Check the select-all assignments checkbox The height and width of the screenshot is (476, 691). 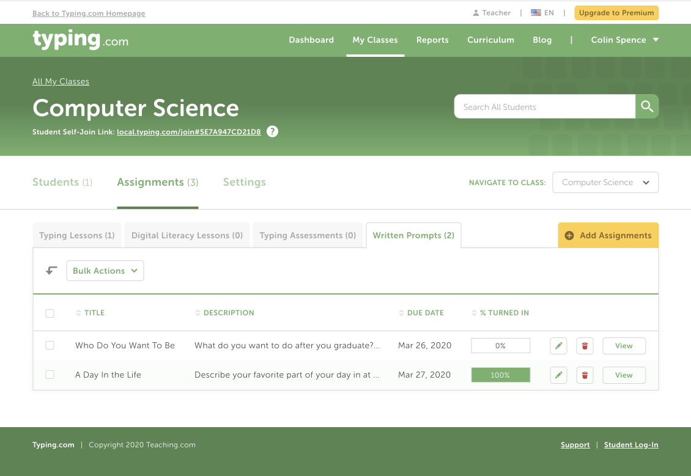tap(50, 313)
